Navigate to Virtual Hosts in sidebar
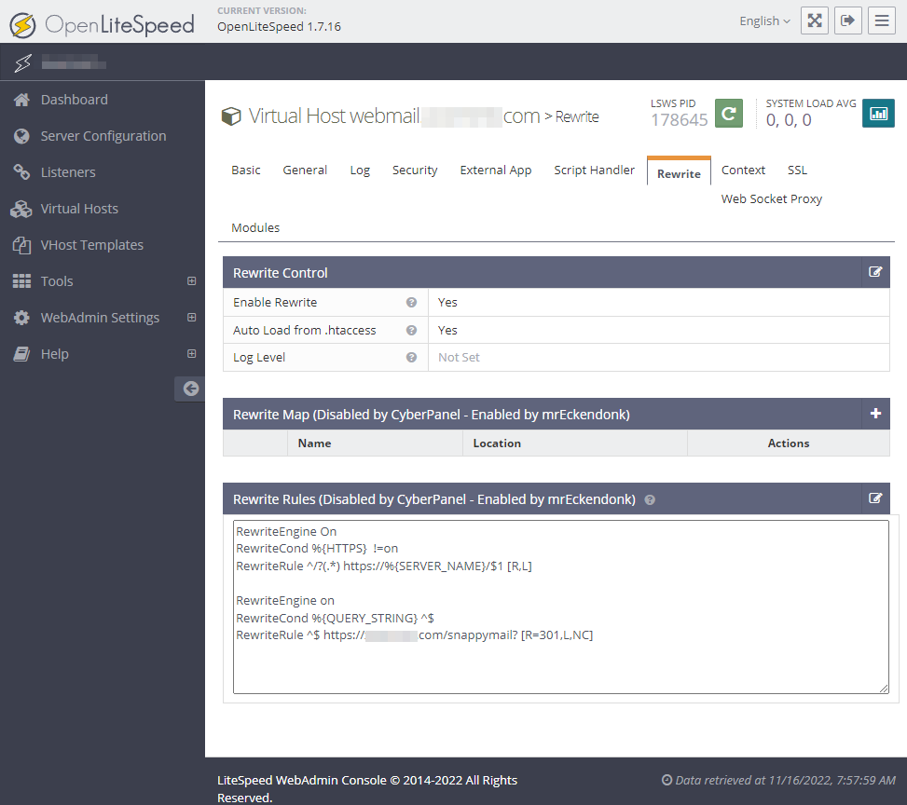907x805 pixels. 81,208
